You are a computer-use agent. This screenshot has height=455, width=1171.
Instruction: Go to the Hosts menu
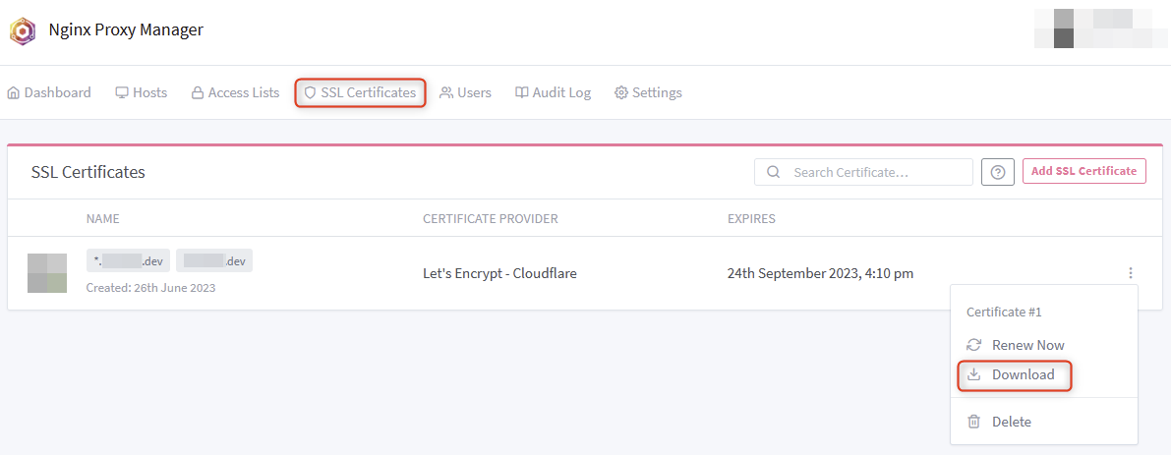click(x=142, y=92)
